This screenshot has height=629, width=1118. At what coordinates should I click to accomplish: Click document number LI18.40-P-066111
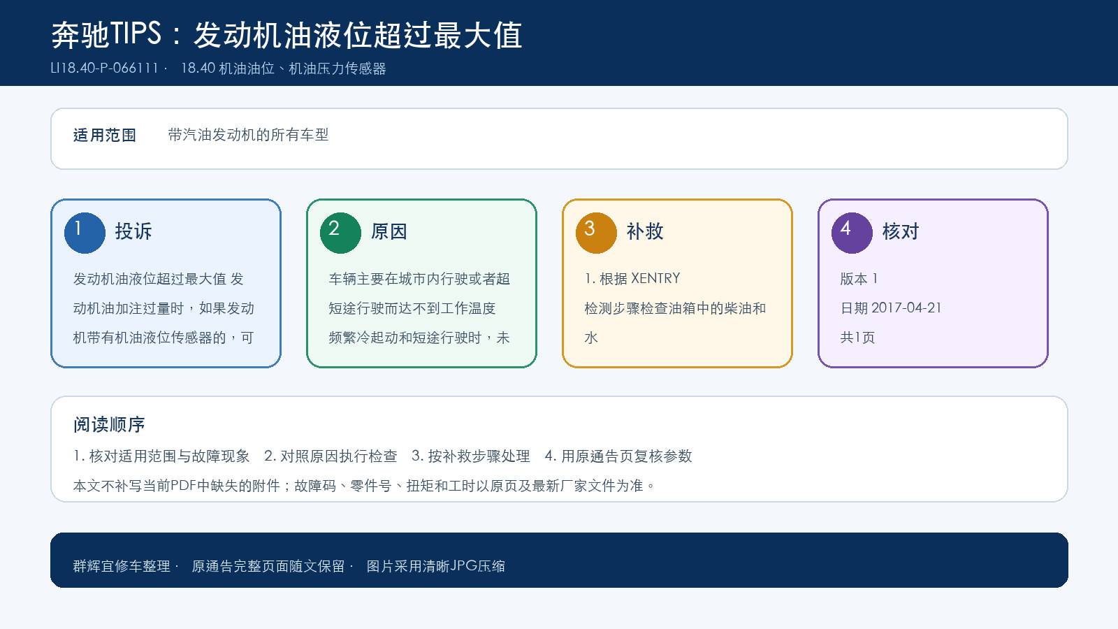coord(105,68)
